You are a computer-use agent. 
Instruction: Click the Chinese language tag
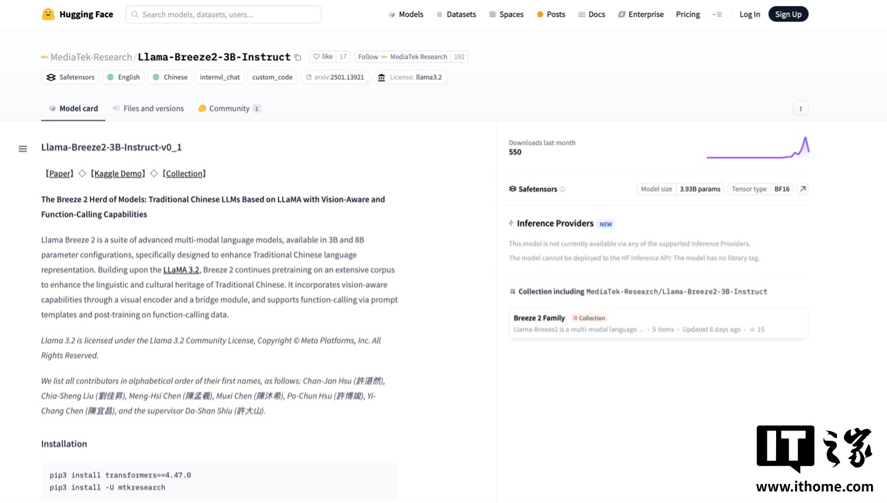point(170,77)
